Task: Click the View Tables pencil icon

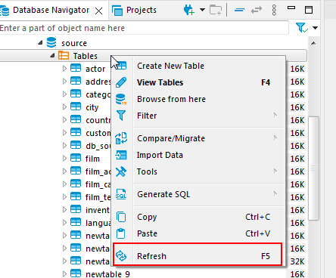Action: 121,82
